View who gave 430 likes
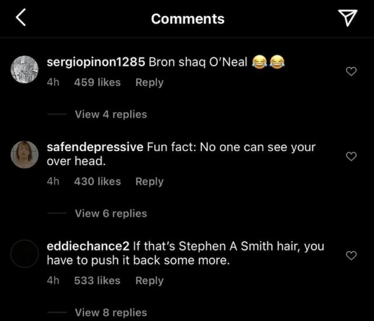 (98, 182)
